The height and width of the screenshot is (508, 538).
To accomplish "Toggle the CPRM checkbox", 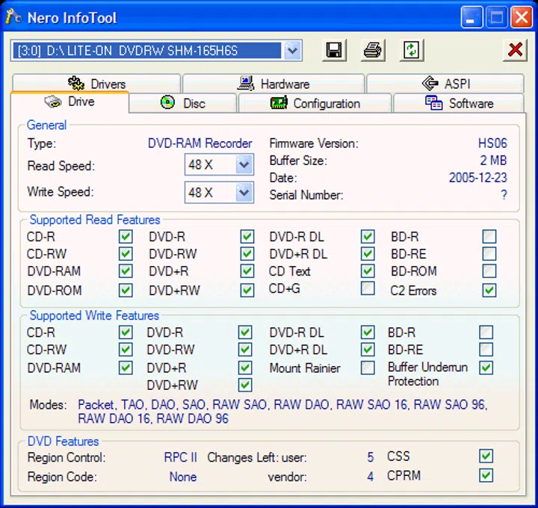I will pyautogui.click(x=486, y=475).
